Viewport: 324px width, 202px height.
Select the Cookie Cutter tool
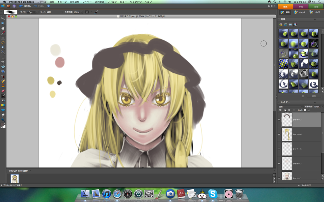click(3, 67)
